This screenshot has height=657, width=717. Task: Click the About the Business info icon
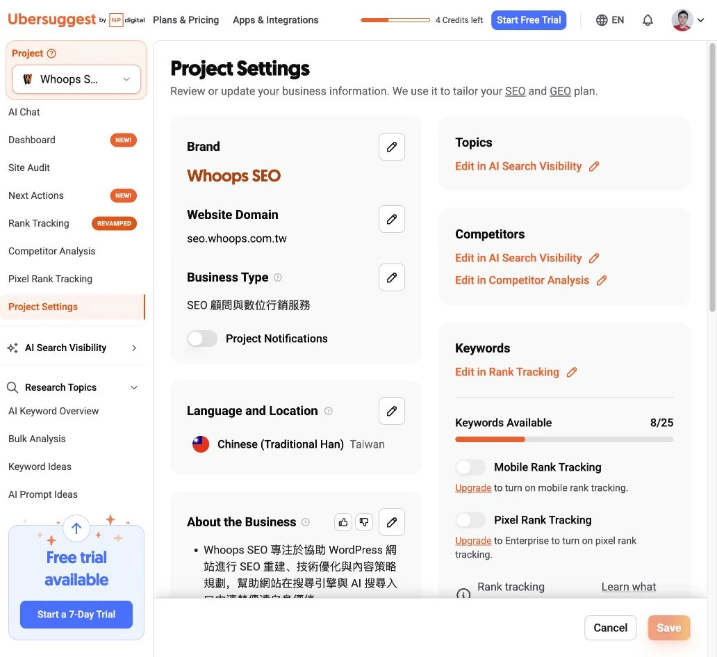click(x=306, y=522)
